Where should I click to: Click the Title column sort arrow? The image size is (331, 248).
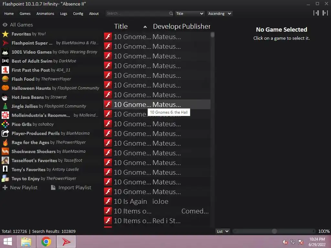point(145,27)
